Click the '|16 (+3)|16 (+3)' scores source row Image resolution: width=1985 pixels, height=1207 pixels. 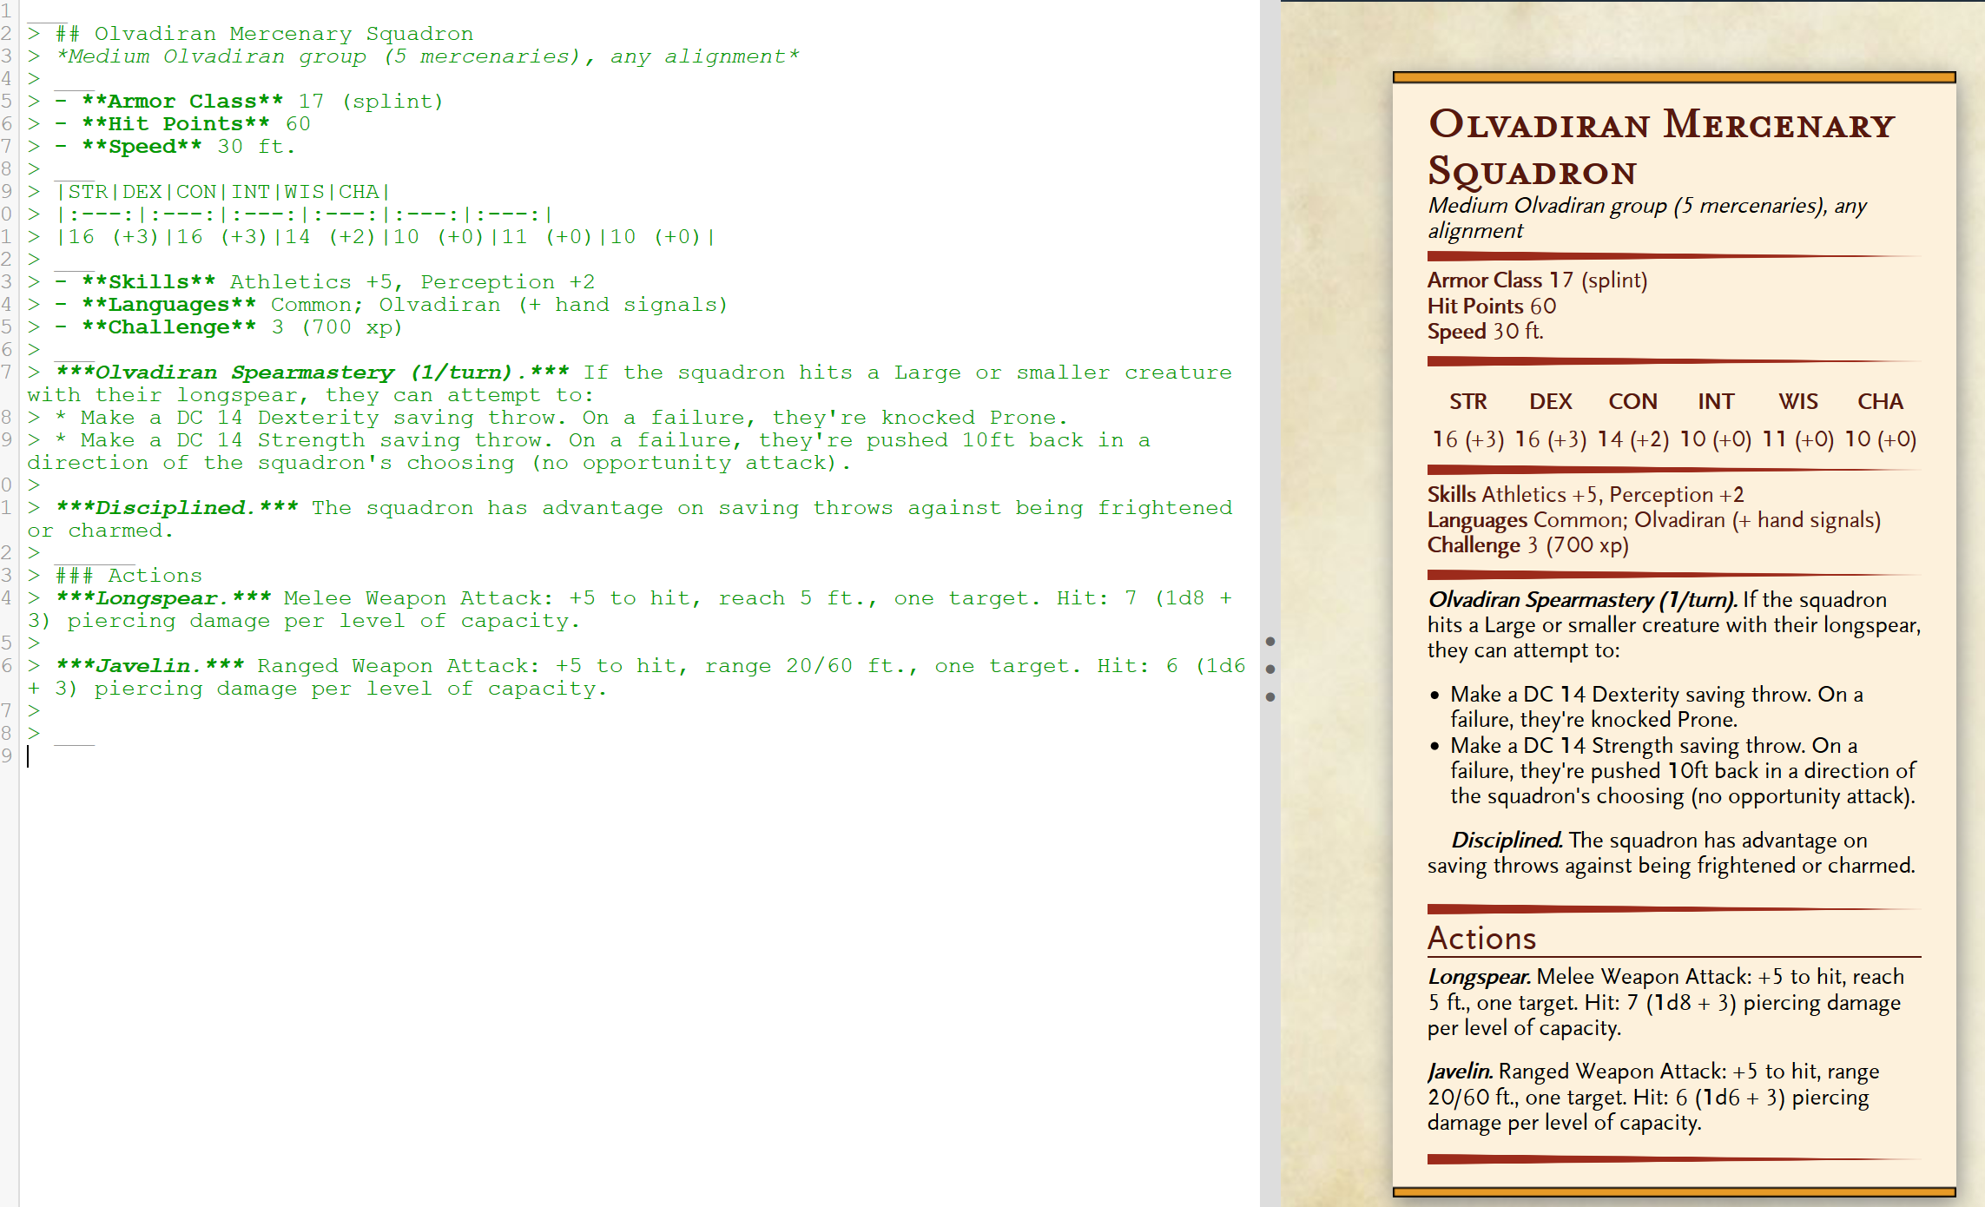(x=382, y=237)
